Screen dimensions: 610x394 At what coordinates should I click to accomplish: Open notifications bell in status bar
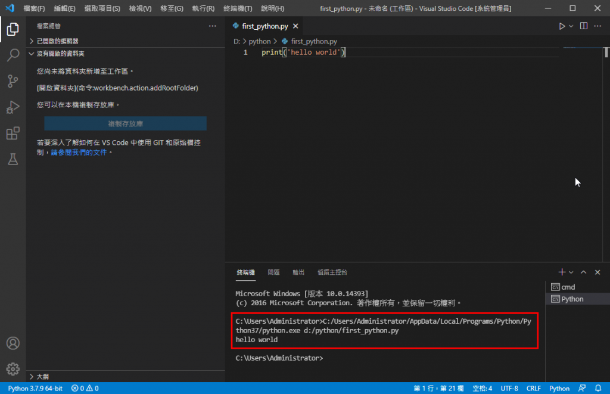[x=598, y=388]
